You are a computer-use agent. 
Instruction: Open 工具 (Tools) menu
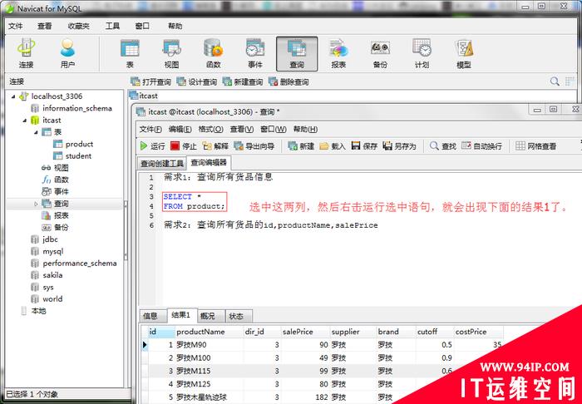(x=112, y=26)
